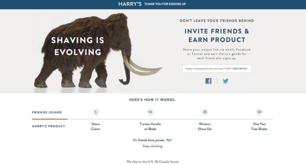The height and width of the screenshot is (165, 306).
Task: Click the Friends Joined row label
Action: (47, 112)
